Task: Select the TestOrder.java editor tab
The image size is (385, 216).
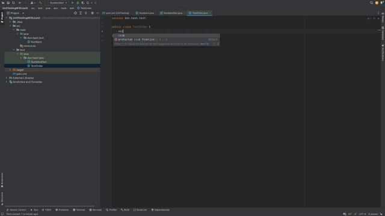Action: coord(199,13)
